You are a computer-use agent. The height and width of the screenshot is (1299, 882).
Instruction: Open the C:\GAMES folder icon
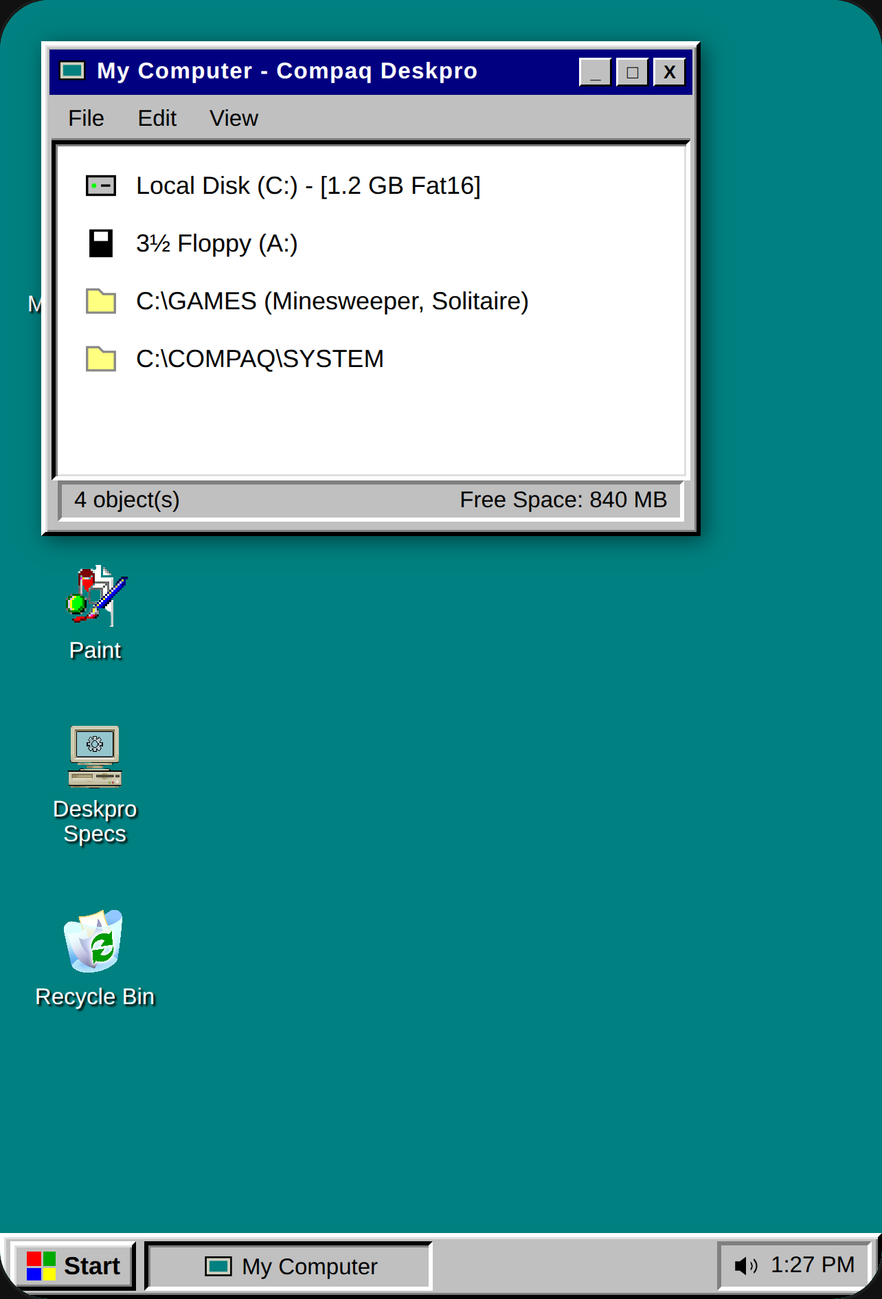pyautogui.click(x=101, y=301)
